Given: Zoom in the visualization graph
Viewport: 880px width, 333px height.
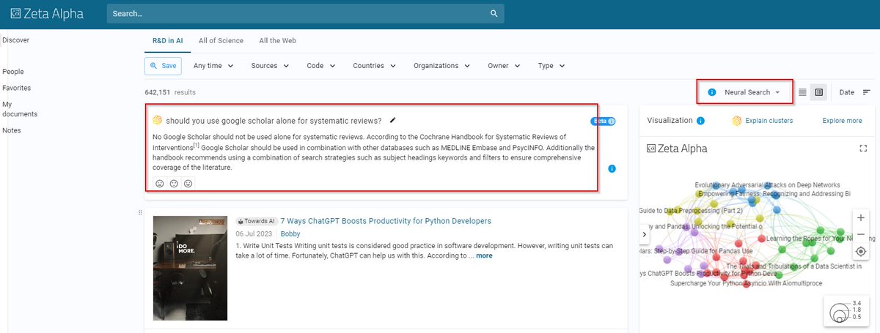Looking at the screenshot, I should coord(861,218).
